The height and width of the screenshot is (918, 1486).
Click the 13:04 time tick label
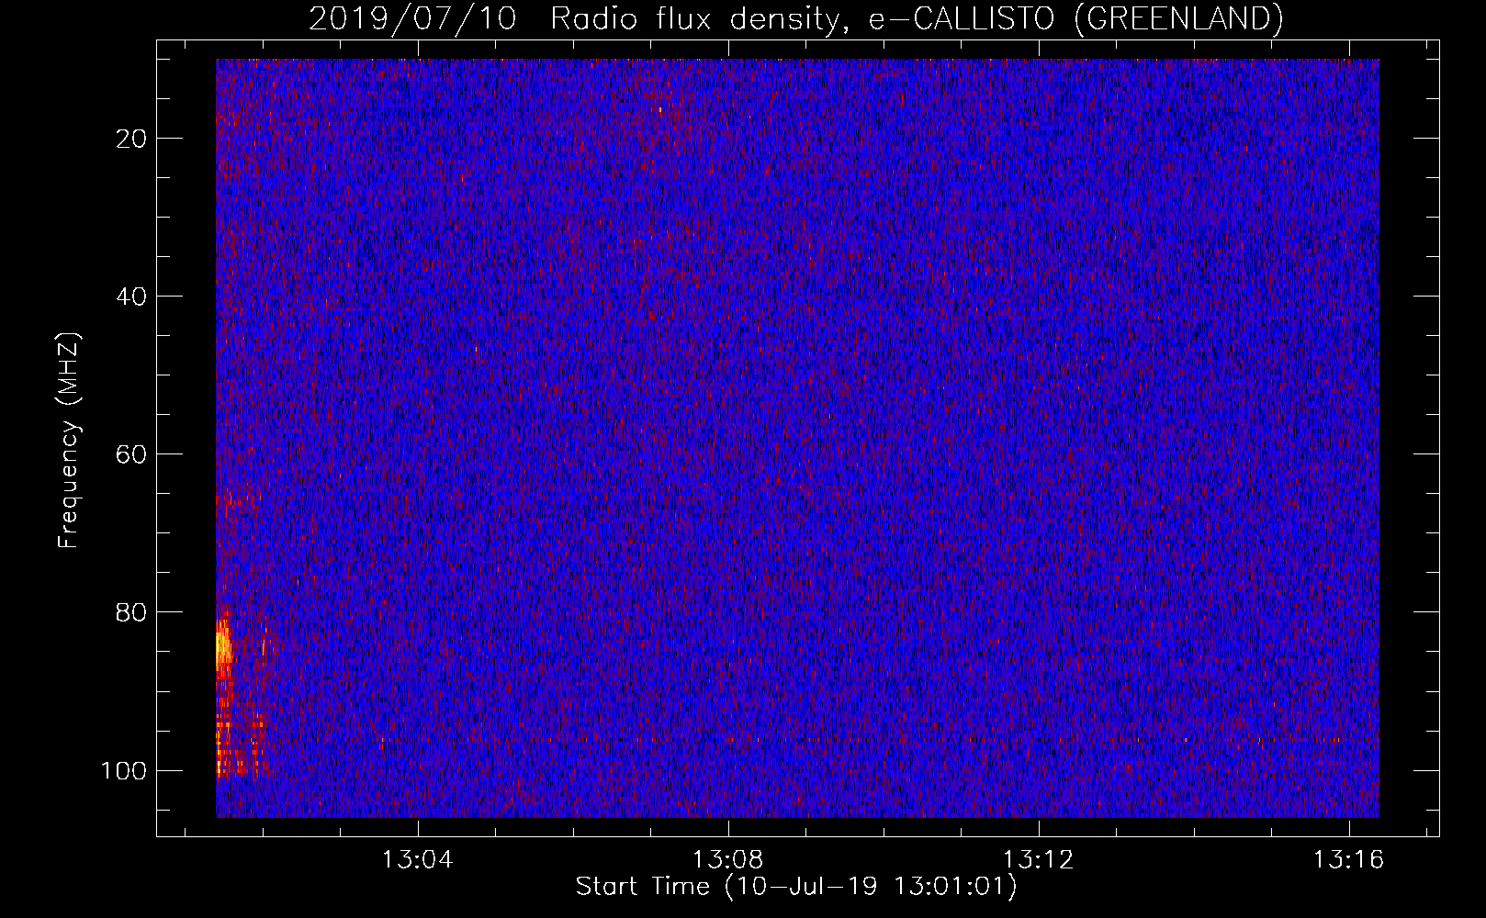point(418,860)
